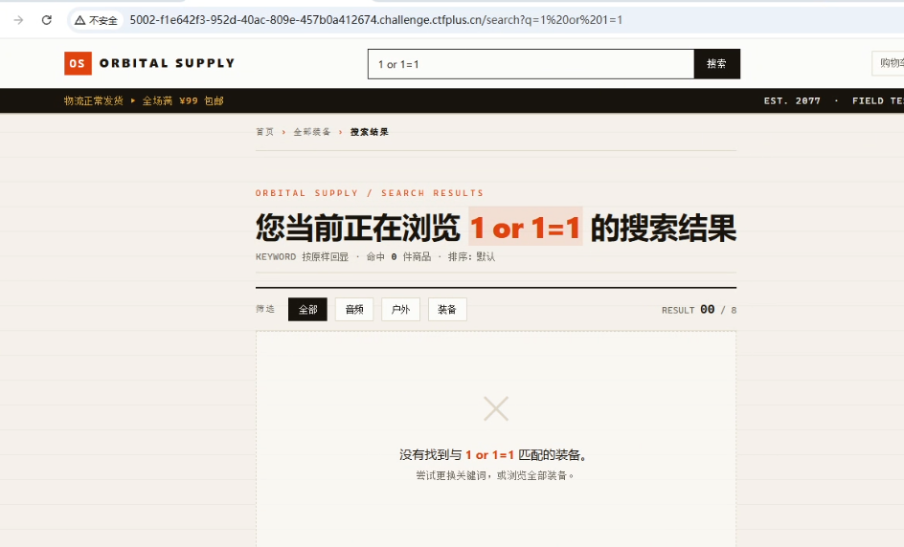Open the ORBITAL SUPPLY home wordmark
Screen dimensions: 904x547
(x=168, y=63)
